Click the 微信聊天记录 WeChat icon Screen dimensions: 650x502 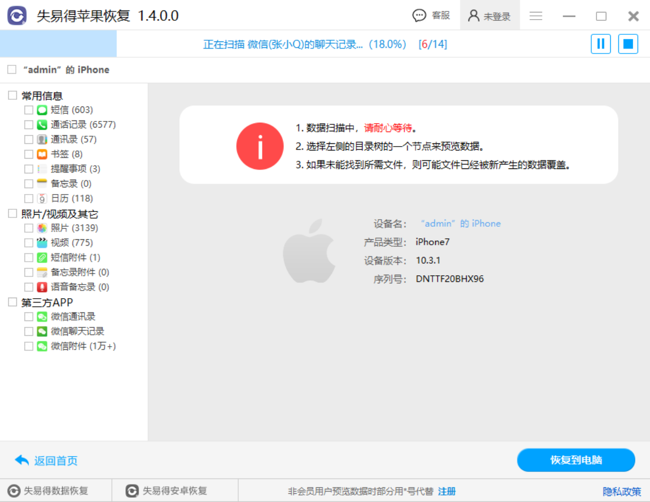pos(42,331)
